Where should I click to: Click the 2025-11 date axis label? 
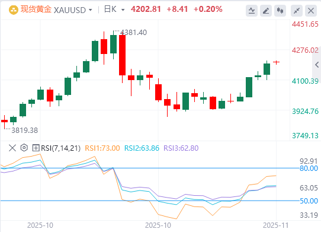pos(276,225)
